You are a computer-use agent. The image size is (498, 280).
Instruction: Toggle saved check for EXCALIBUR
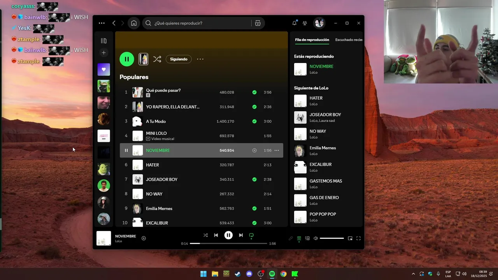pyautogui.click(x=254, y=223)
